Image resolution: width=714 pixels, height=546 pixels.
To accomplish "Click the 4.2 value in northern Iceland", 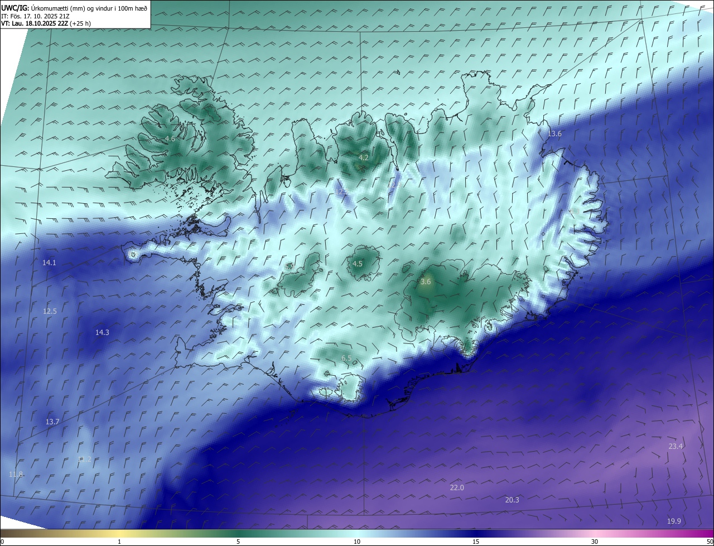I will (364, 158).
